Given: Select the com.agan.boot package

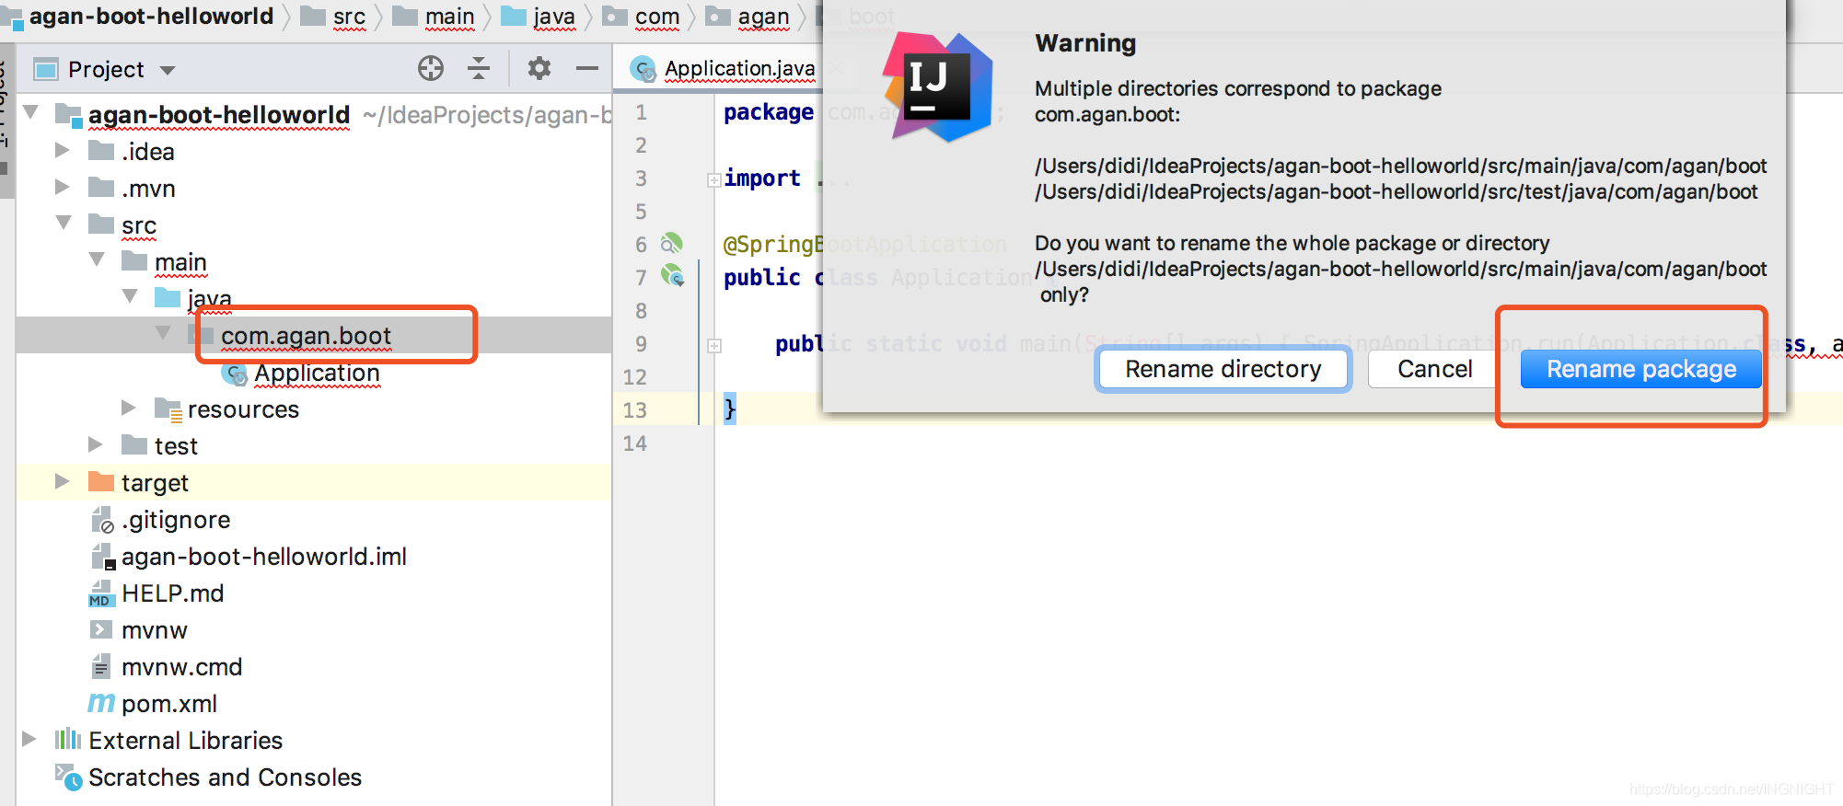Looking at the screenshot, I should tap(306, 336).
